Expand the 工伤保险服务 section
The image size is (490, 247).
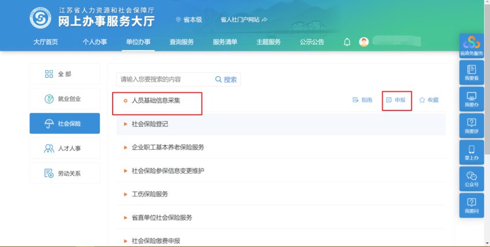pos(150,194)
